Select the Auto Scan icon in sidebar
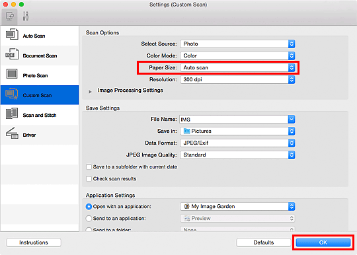The image size is (357, 255). 12,34
